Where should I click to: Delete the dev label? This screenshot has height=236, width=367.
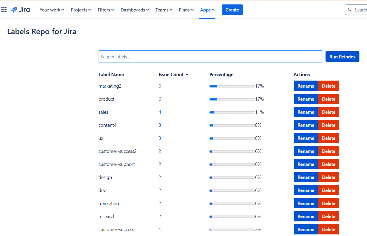click(329, 190)
